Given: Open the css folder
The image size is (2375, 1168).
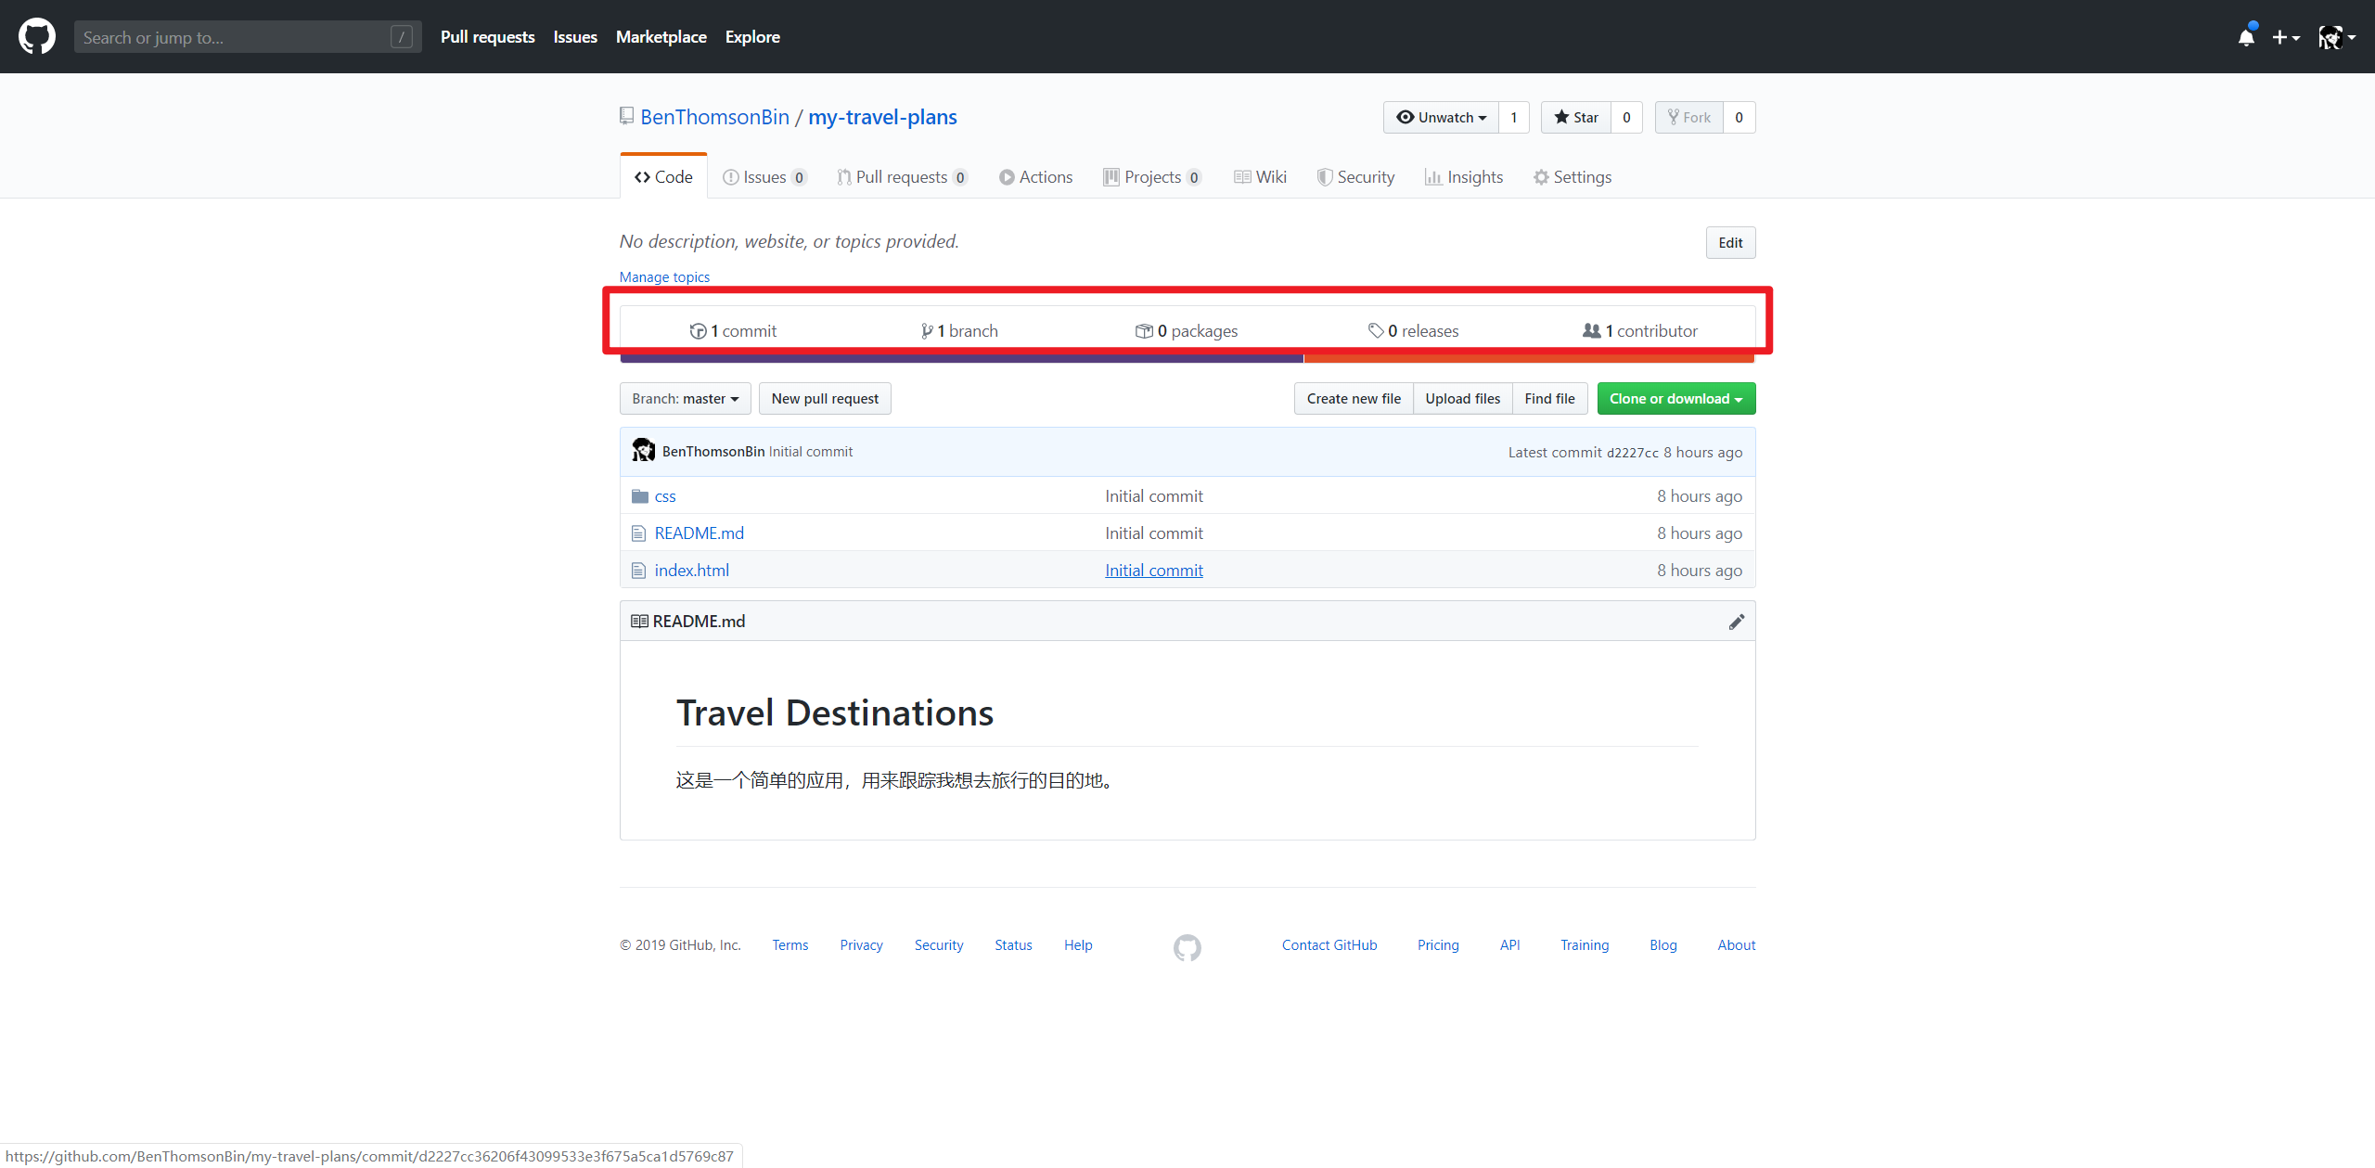Looking at the screenshot, I should click(665, 495).
